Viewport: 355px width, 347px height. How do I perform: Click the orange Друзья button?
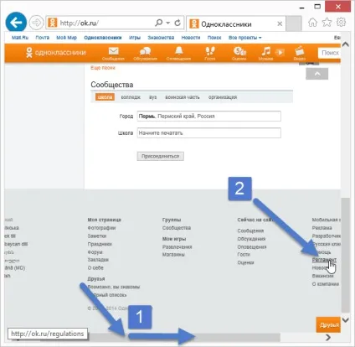(x=329, y=324)
